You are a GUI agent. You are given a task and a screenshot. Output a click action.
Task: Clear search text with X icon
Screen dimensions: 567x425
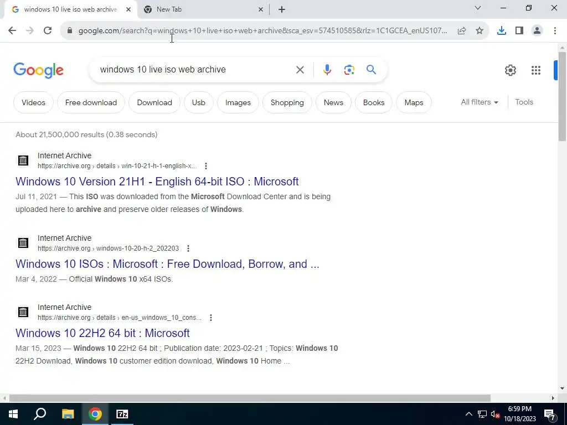coord(300,70)
